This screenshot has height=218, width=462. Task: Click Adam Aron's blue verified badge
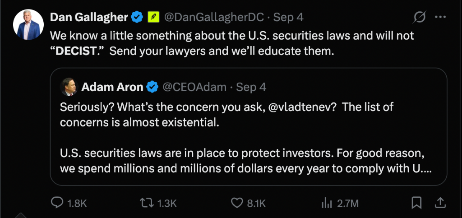pyautogui.click(x=152, y=87)
